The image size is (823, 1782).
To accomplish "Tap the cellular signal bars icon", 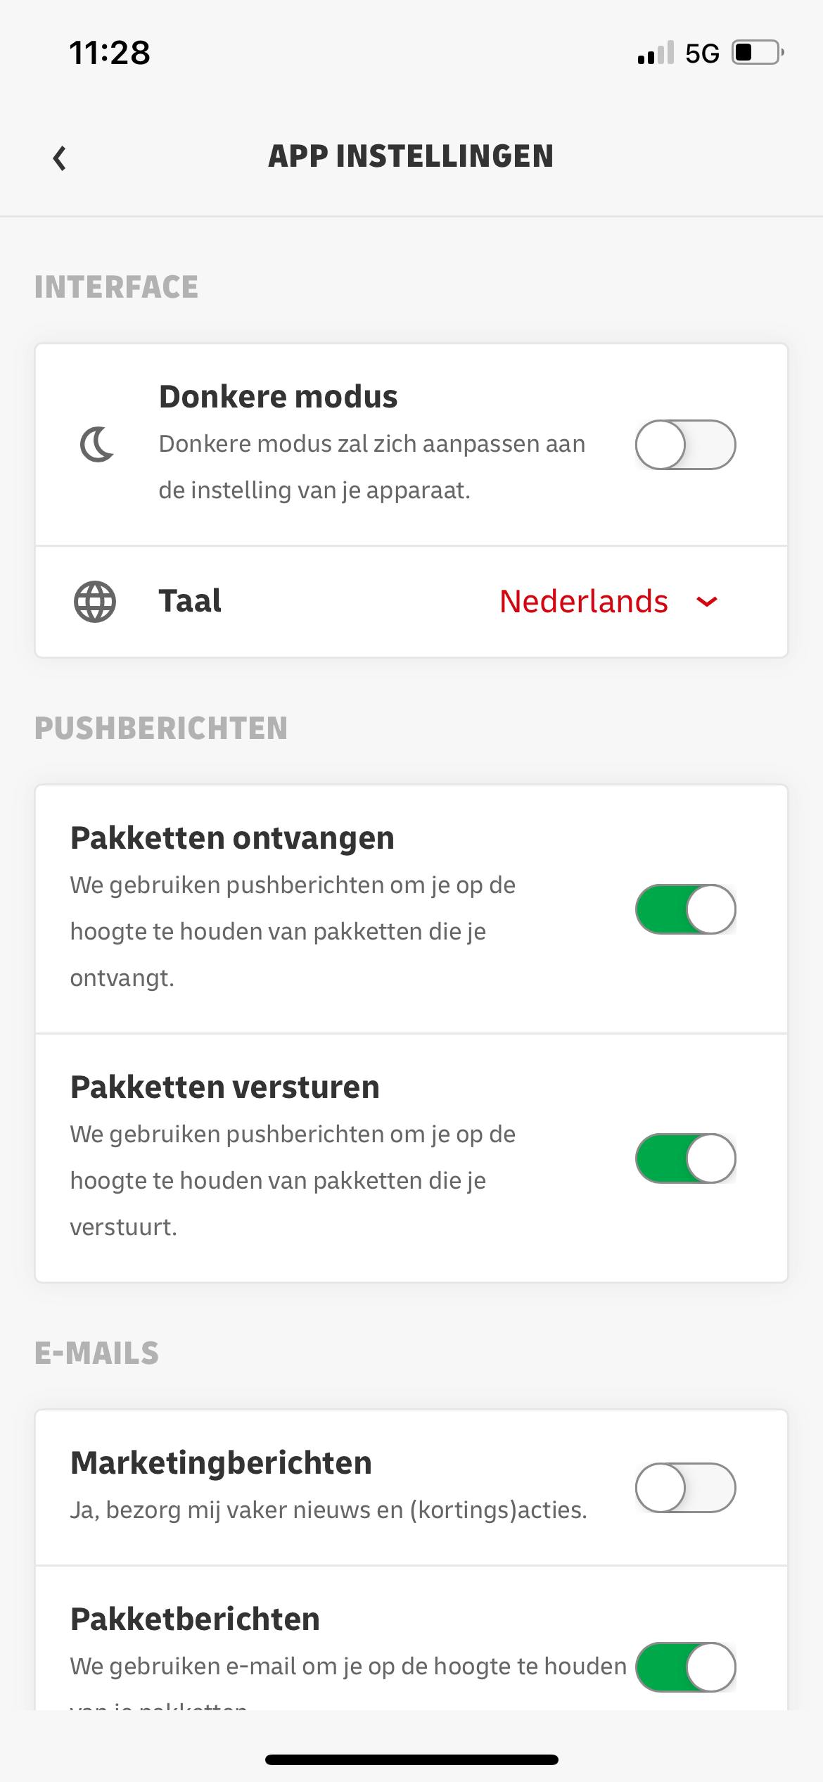I will click(x=655, y=53).
